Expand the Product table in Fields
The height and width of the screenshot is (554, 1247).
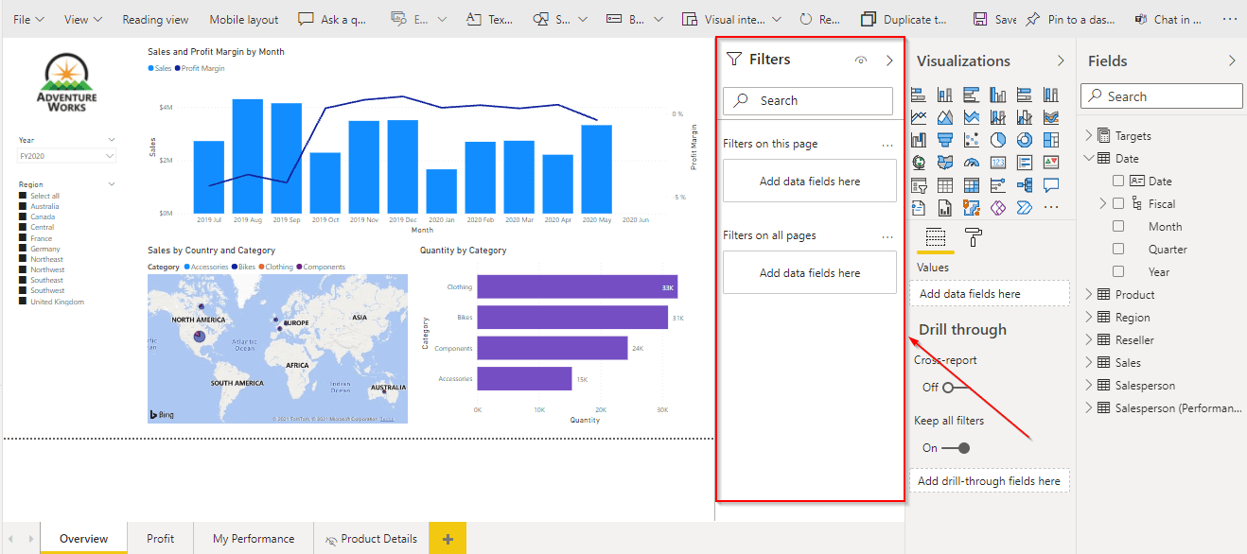1088,295
